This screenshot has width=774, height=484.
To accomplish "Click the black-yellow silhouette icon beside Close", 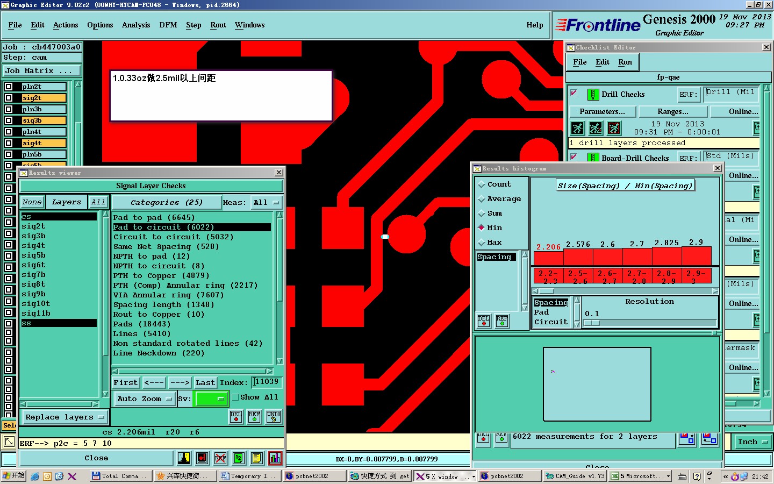I will coord(184,458).
